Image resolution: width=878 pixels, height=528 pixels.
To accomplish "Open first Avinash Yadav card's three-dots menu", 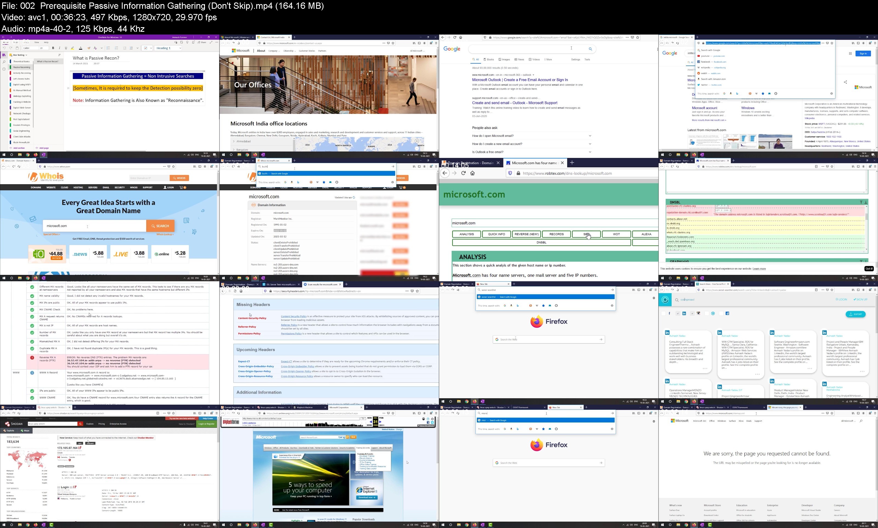I will pyautogui.click(x=705, y=369).
